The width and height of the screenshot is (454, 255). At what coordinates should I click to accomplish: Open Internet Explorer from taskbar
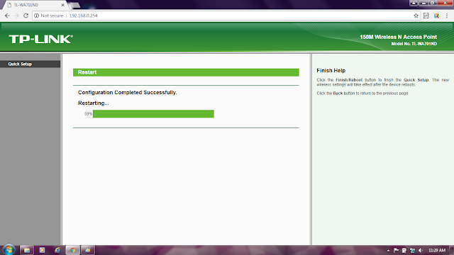pyautogui.click(x=57, y=250)
